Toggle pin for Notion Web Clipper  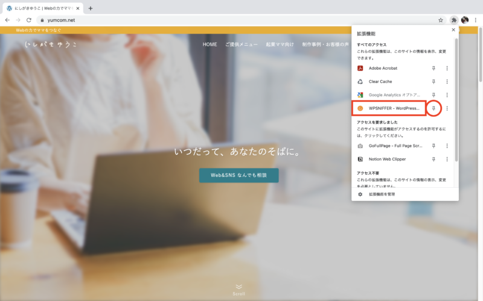pos(433,159)
